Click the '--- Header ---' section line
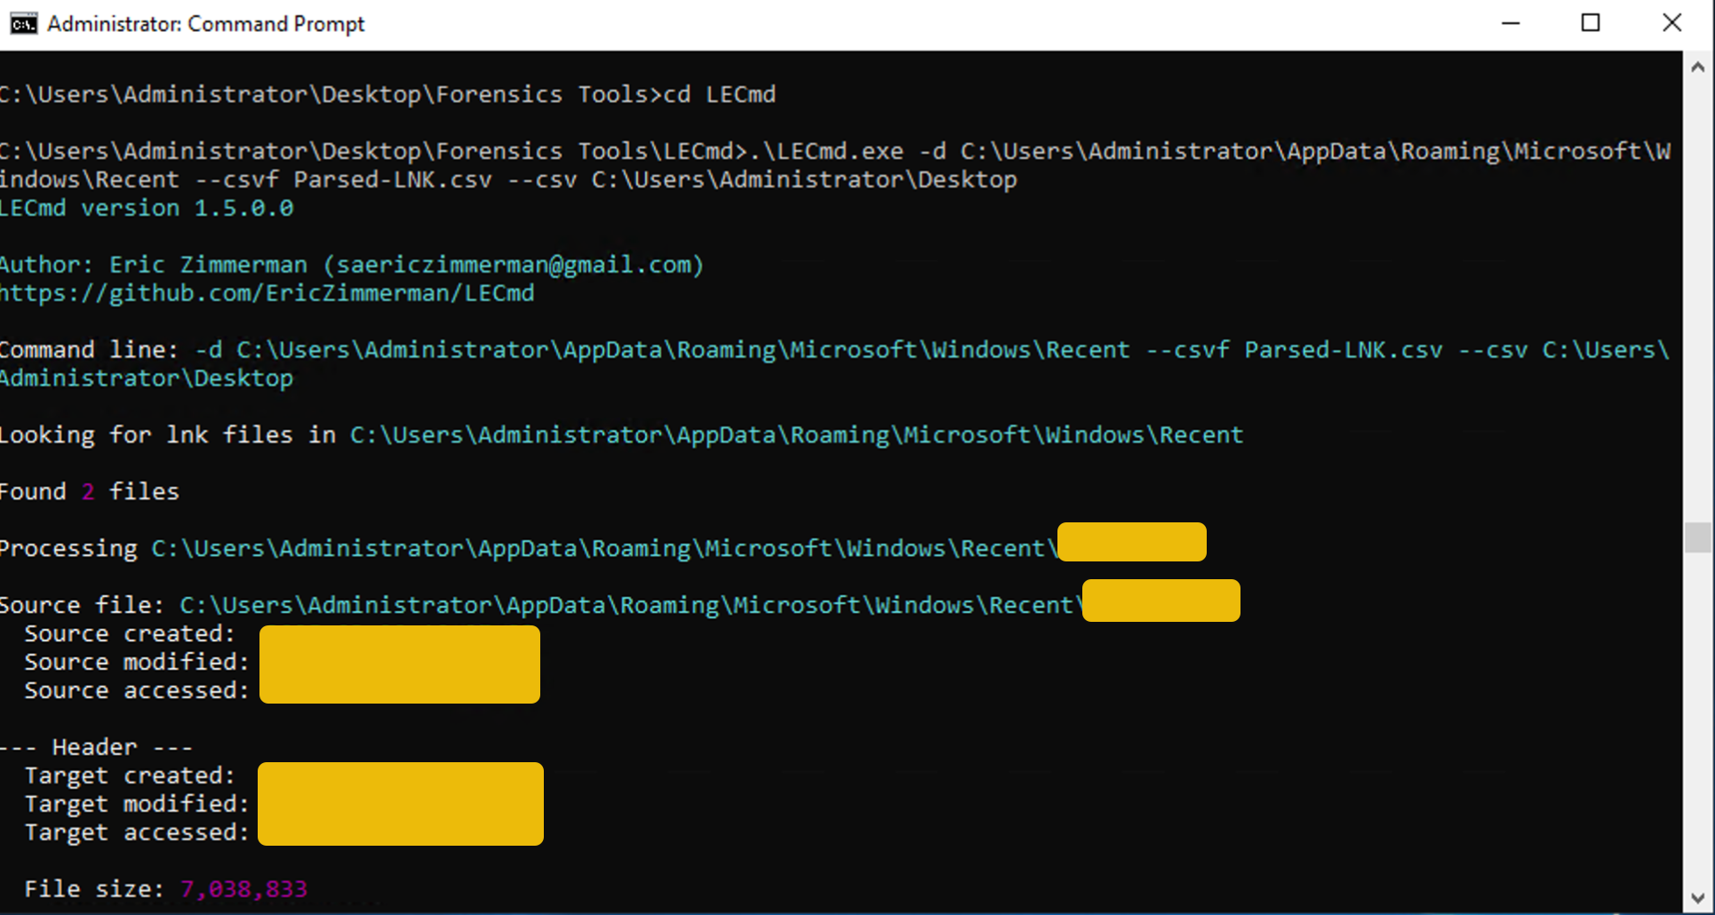Viewport: 1715px width, 915px height. pyautogui.click(x=96, y=748)
